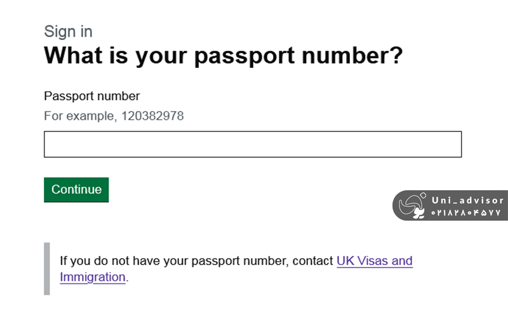Click the "What is your passport number?" heading
508x317 pixels.
tap(223, 56)
